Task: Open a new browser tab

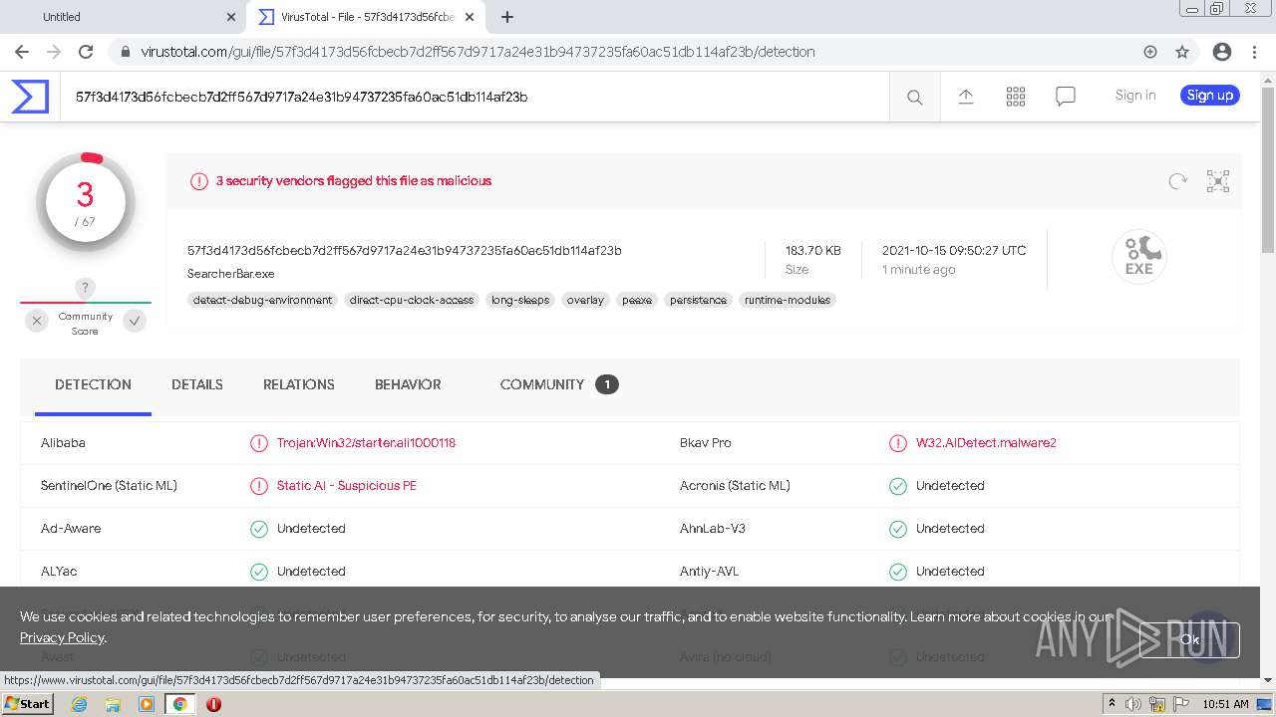Action: [506, 17]
